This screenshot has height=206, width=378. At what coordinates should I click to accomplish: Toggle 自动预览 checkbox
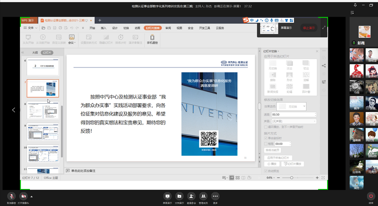pyautogui.click(x=266, y=171)
